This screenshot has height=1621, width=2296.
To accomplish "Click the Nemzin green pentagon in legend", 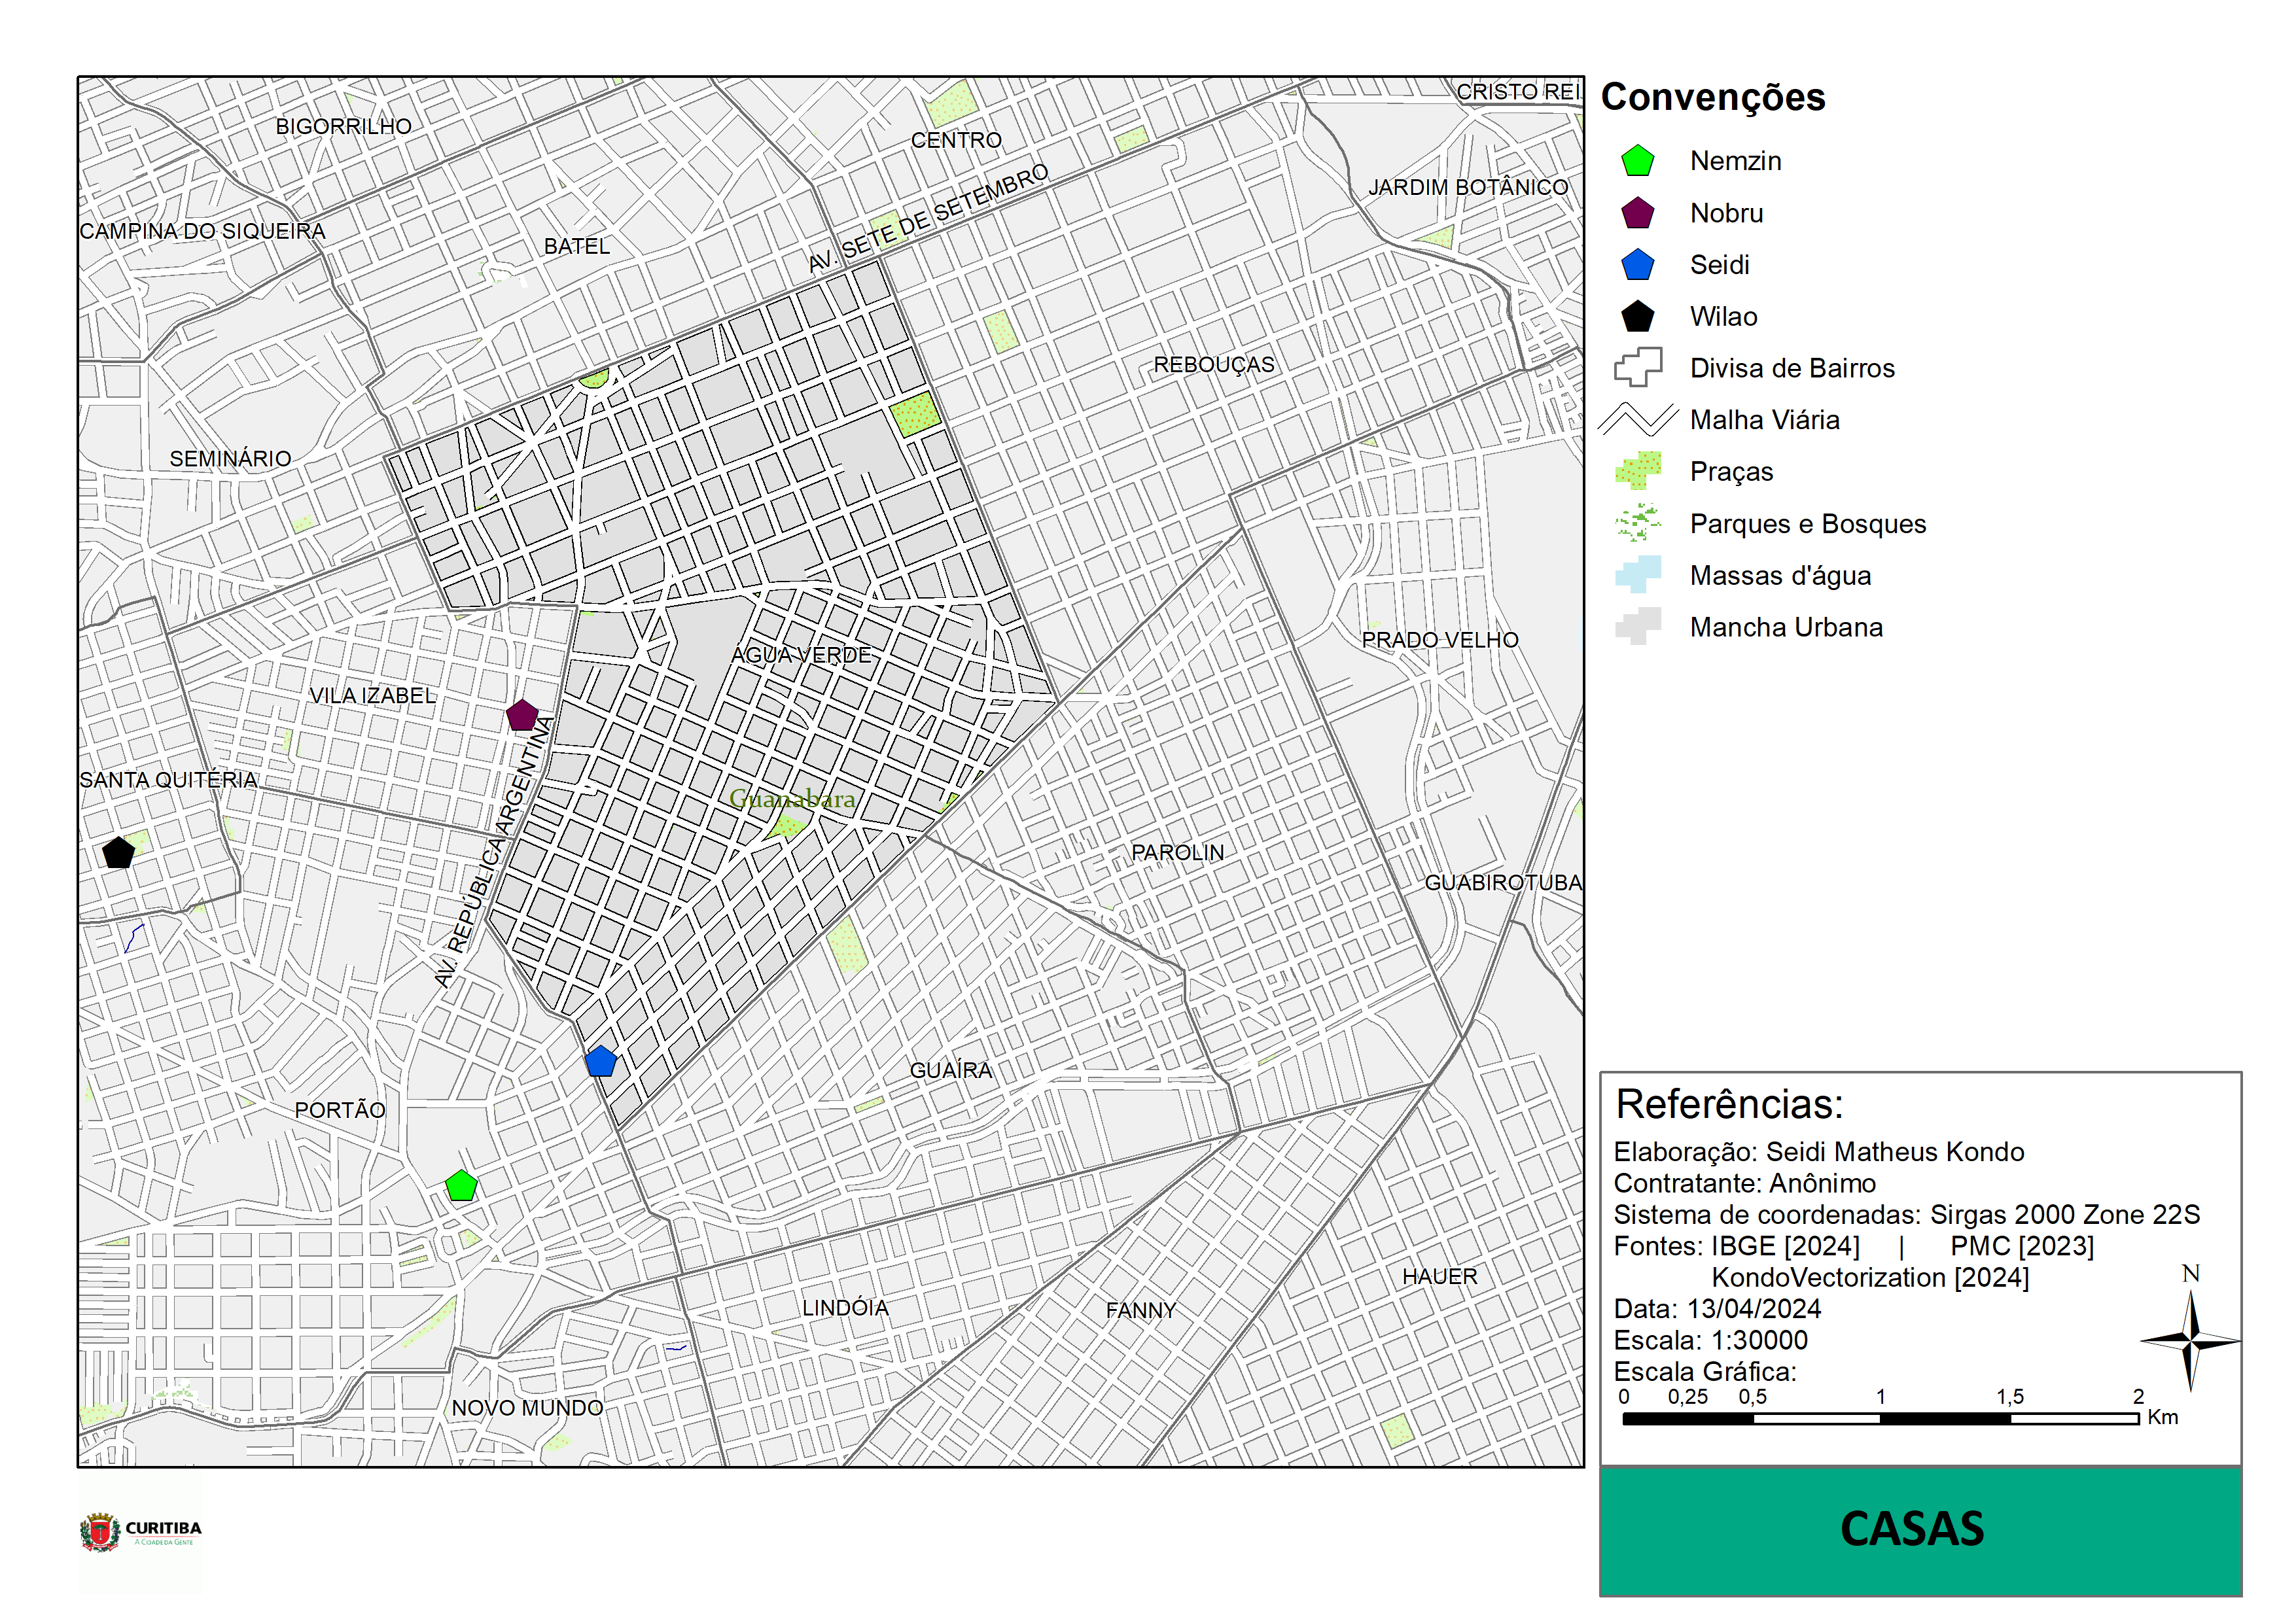I will click(x=1637, y=161).
